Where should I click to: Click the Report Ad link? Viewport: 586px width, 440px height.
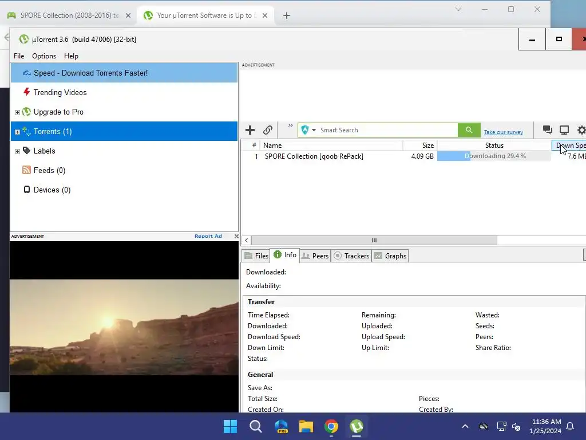click(208, 236)
